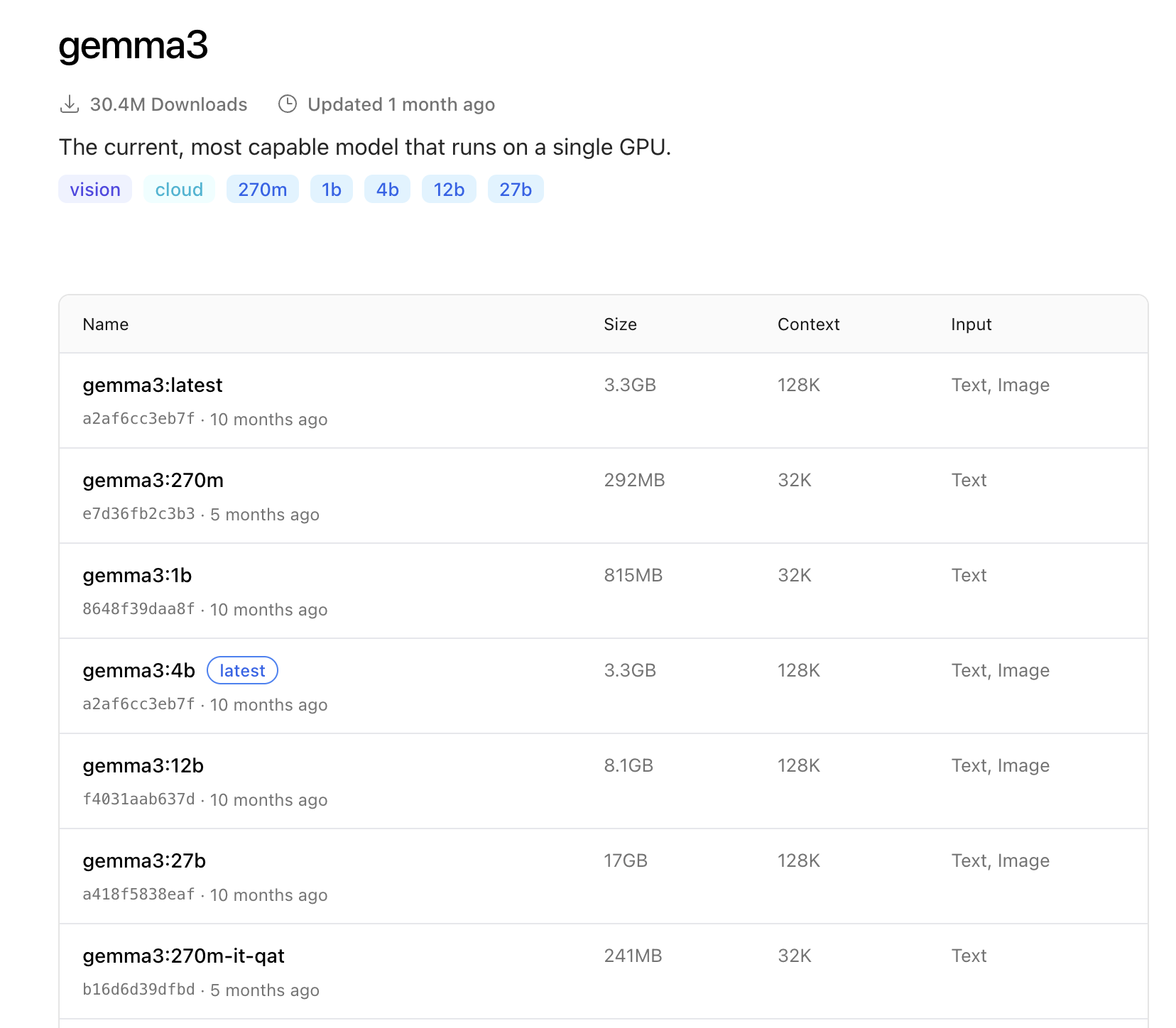
Task: Click the 3.3GB size in the gemma3:4b row
Action: pyautogui.click(x=630, y=670)
